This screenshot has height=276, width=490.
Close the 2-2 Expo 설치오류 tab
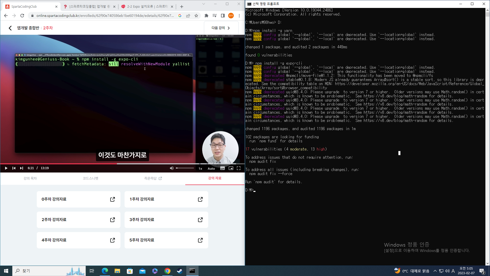pyautogui.click(x=172, y=7)
